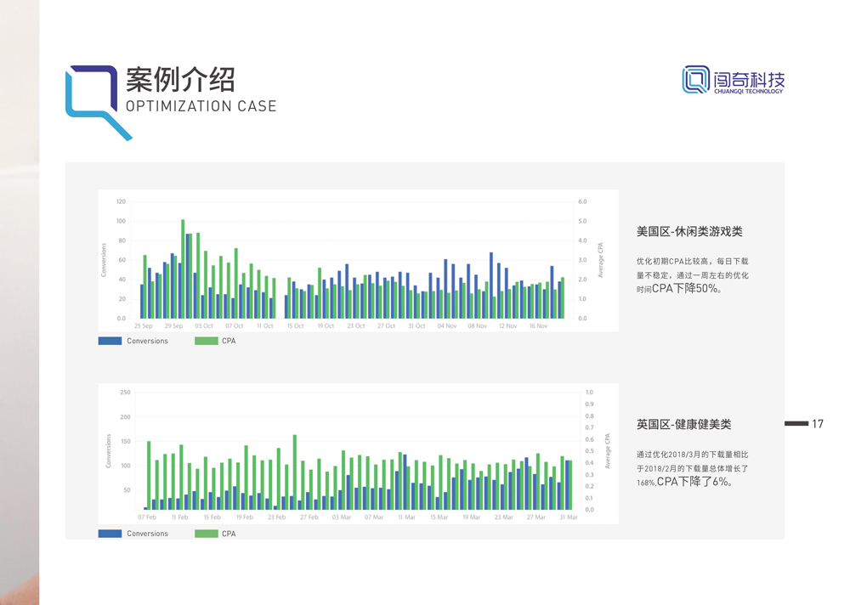The width and height of the screenshot is (850, 605).
Task: Click the 07 Feb label on the bottom chart axis
Action: point(147,517)
